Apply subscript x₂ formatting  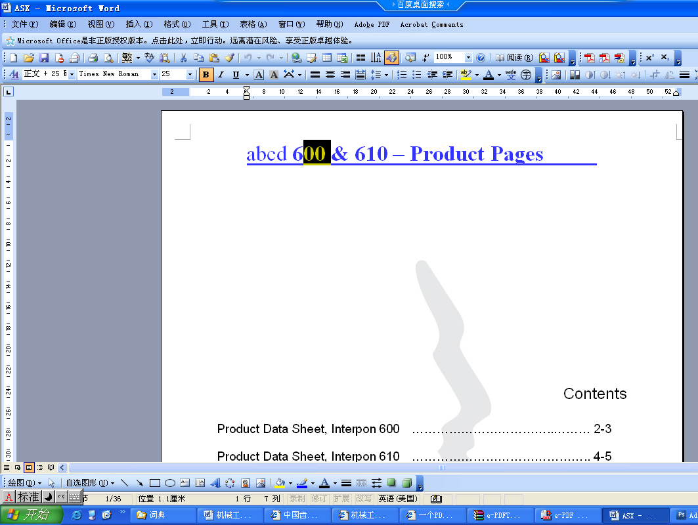pyautogui.click(x=665, y=58)
